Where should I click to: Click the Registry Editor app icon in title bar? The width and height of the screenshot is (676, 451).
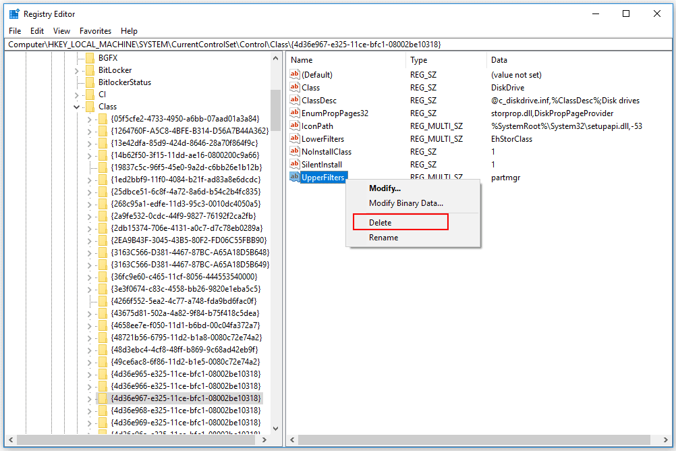[14, 14]
